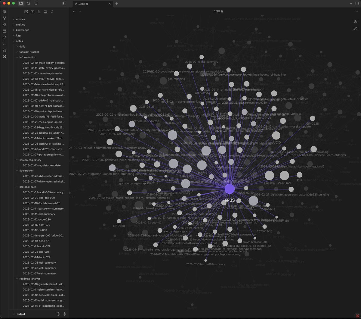Collapse the lido-tracker folder
The height and width of the screenshot is (319, 361).
pos(26,171)
